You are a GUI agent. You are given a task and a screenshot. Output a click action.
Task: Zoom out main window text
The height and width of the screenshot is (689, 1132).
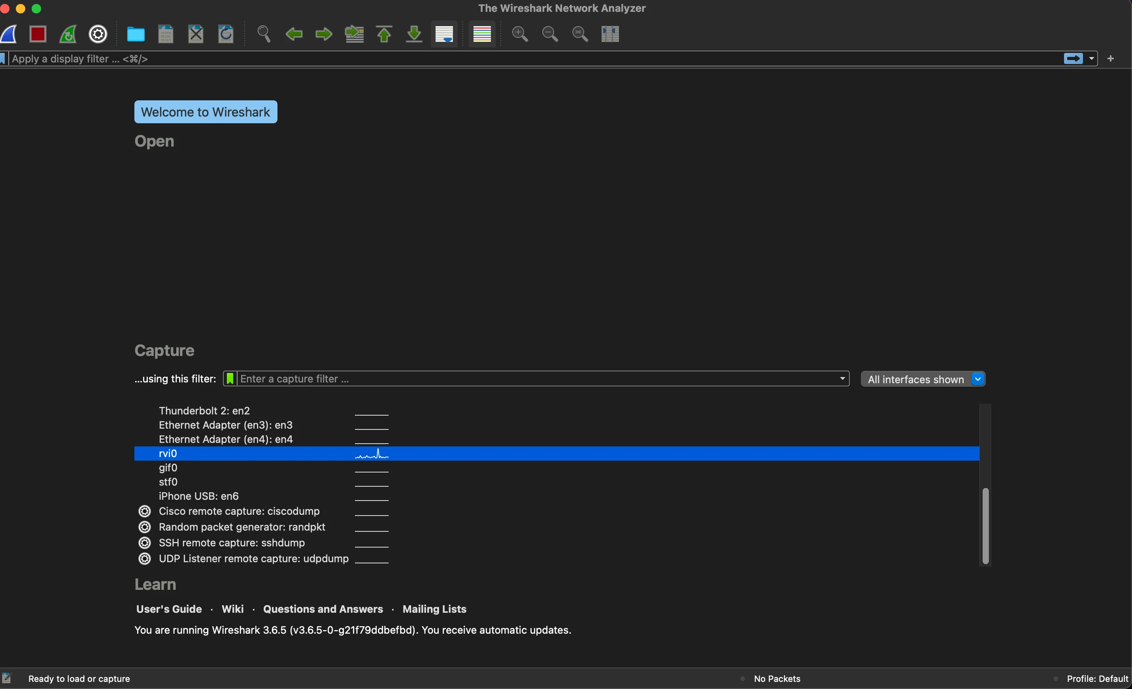pyautogui.click(x=550, y=34)
